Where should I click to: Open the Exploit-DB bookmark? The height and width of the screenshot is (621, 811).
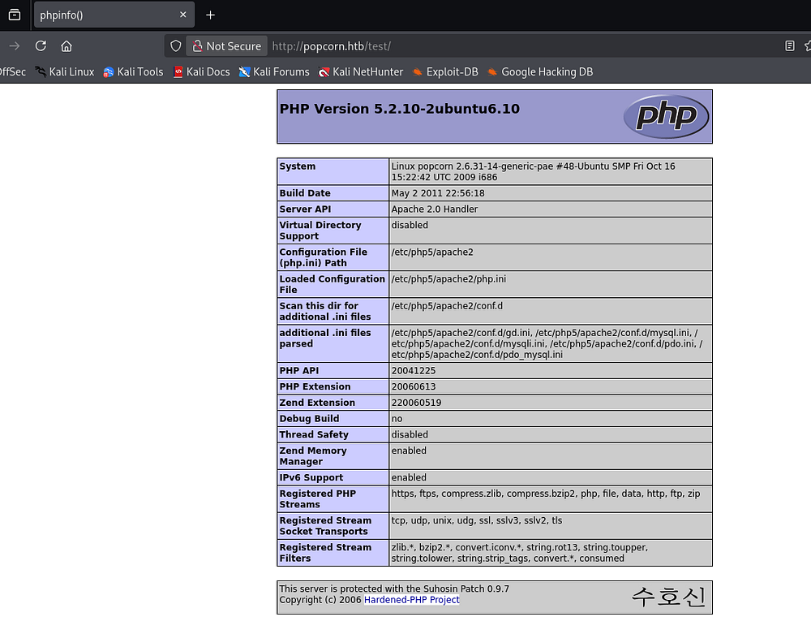tap(445, 71)
